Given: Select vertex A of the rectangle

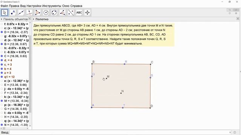Looking at the screenshot, I should pos(92,108).
